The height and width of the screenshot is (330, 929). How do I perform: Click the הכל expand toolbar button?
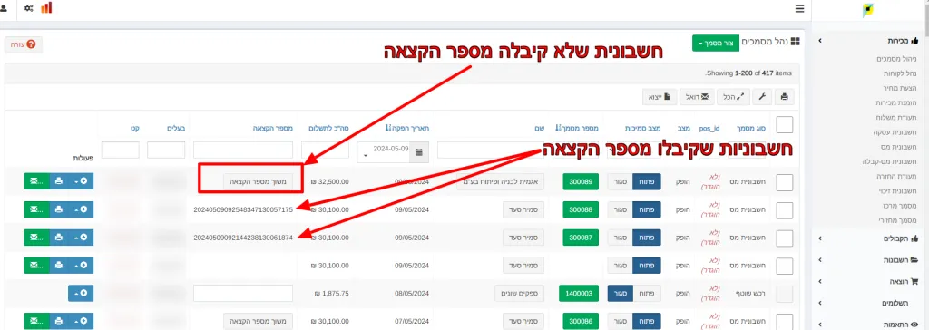733,97
